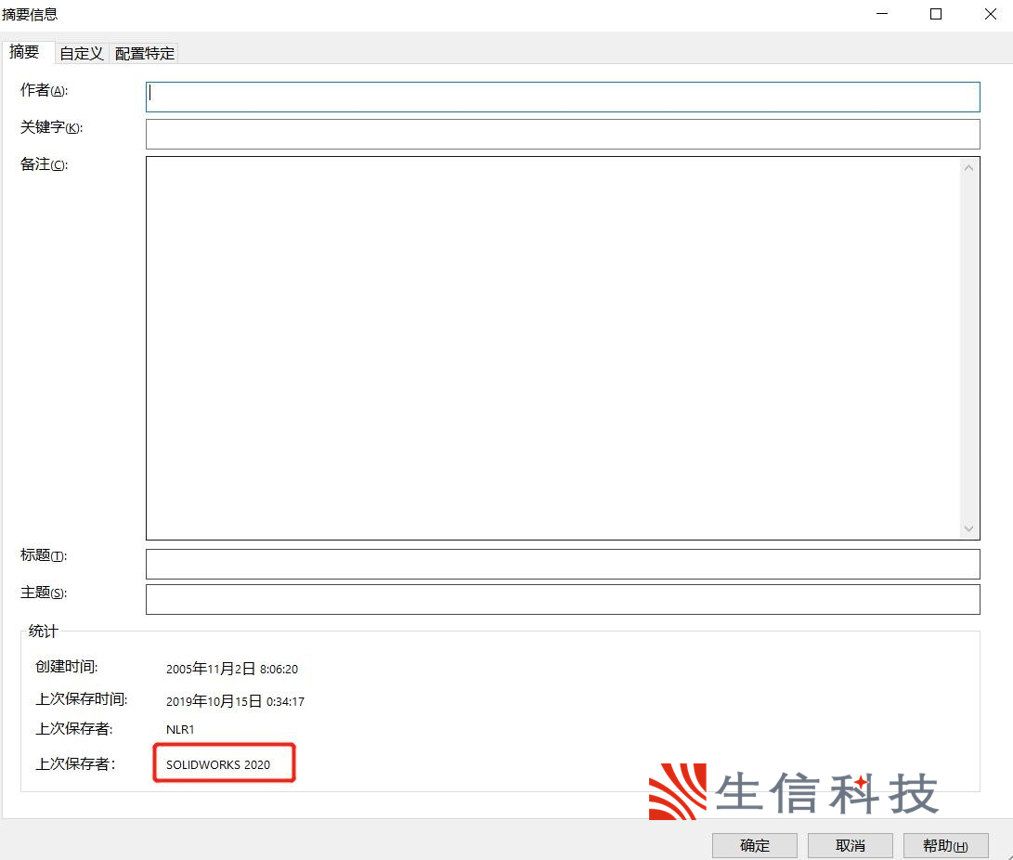This screenshot has height=860, width=1013.
Task: Maximize the 摘要信息 dialog window
Action: 936,14
